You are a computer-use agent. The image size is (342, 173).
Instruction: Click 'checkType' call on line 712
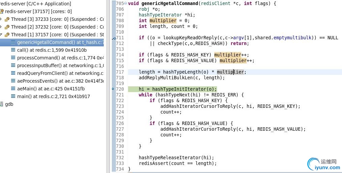tap(170, 43)
